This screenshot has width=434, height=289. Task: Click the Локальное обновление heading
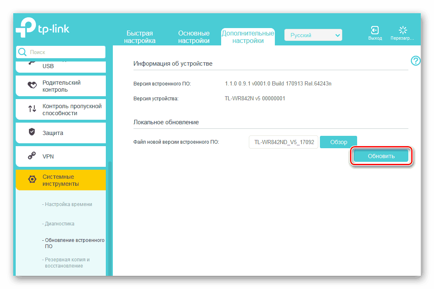pyautogui.click(x=166, y=122)
